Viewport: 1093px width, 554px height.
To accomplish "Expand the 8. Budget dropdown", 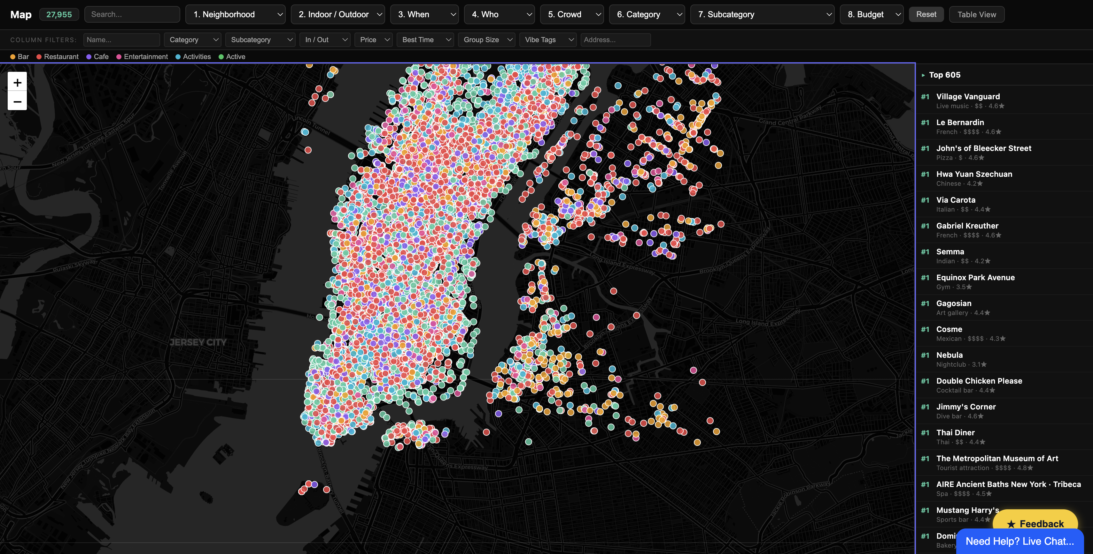I will pyautogui.click(x=872, y=14).
